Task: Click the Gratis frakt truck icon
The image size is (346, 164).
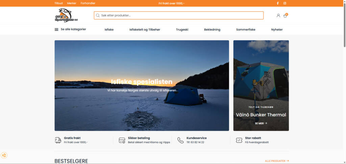Action: pos(58,140)
